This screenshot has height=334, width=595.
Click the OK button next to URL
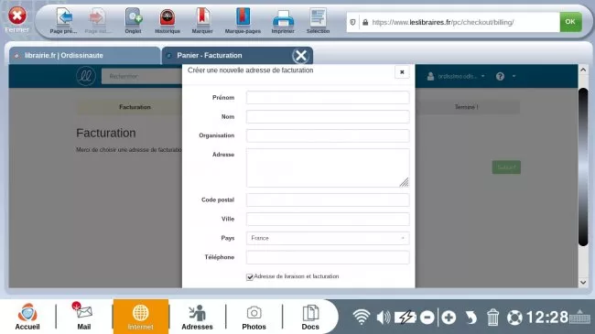click(570, 22)
